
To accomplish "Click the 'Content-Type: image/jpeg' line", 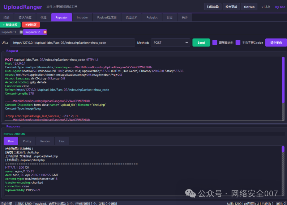I will coord(23,109).
